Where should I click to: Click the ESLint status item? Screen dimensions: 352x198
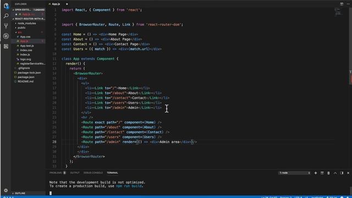[x=332, y=197]
